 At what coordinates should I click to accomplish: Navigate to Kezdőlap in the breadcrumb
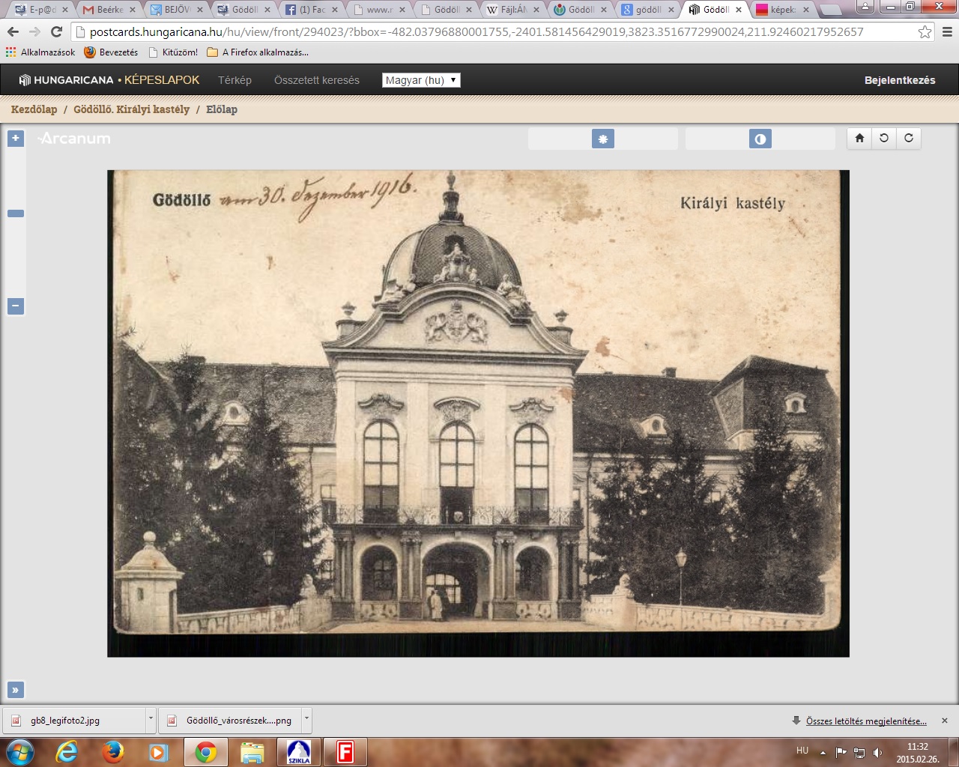point(34,109)
